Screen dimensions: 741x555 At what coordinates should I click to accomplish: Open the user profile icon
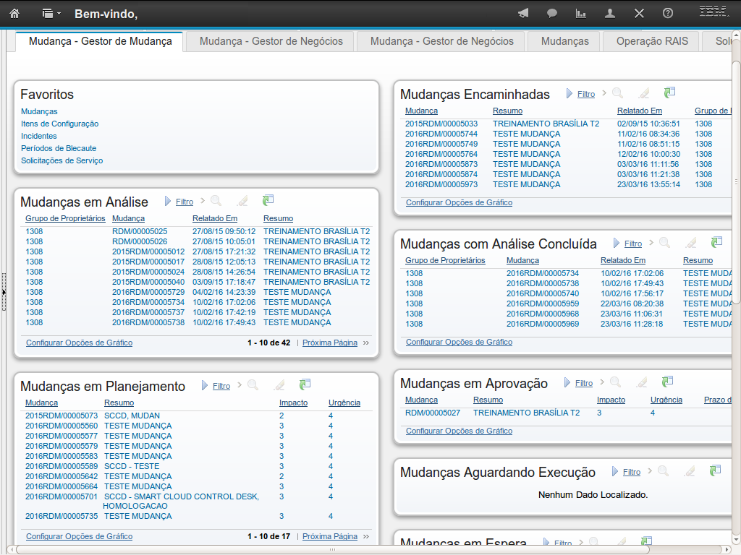pyautogui.click(x=610, y=13)
